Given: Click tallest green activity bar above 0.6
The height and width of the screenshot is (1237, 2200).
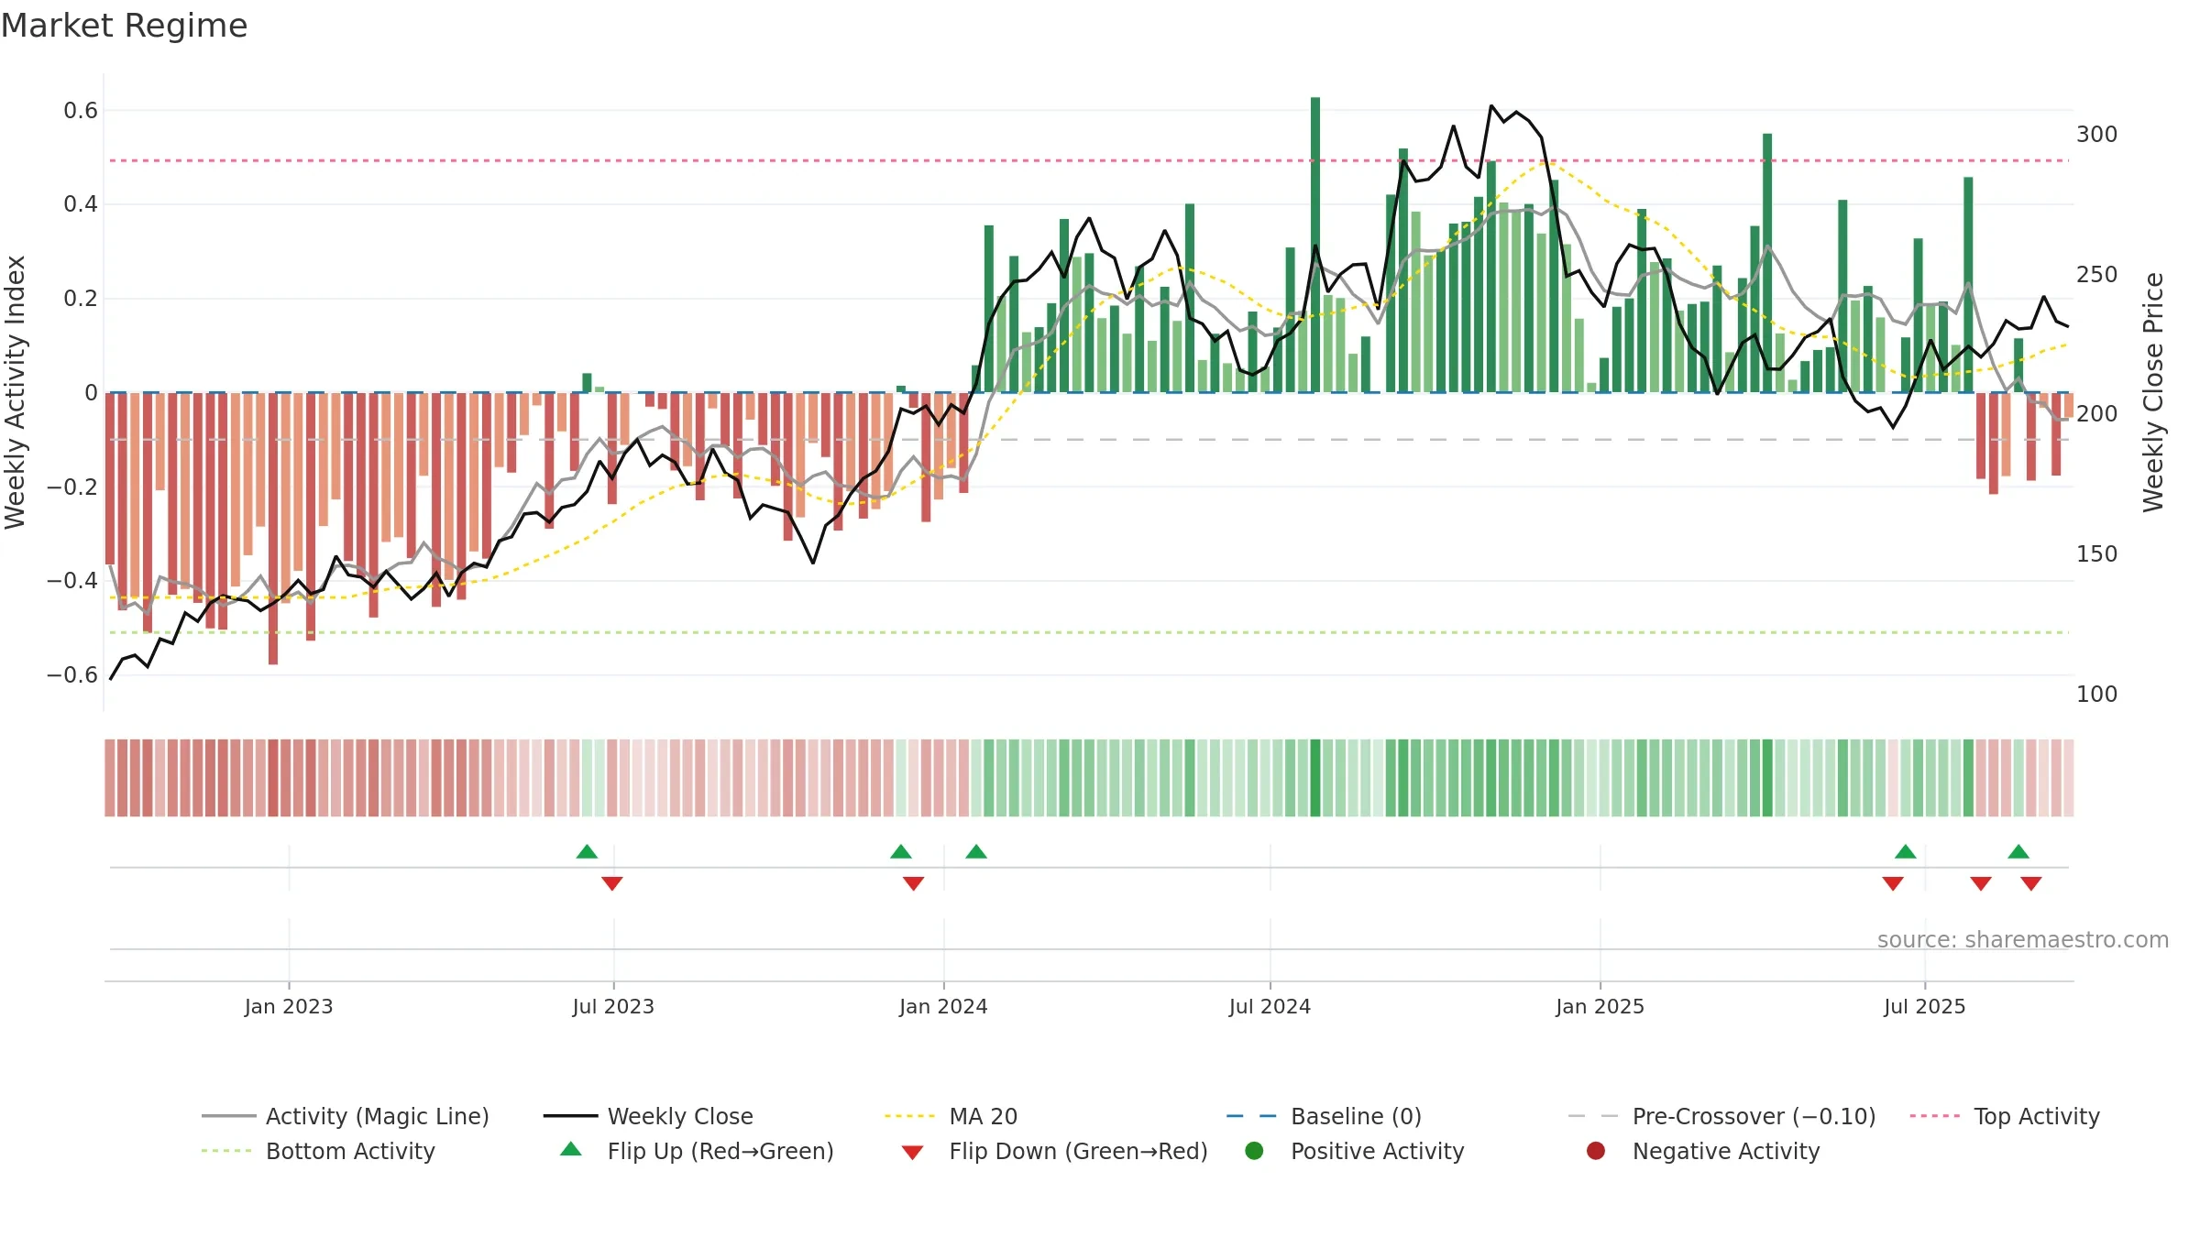Looking at the screenshot, I should coord(1315,245).
